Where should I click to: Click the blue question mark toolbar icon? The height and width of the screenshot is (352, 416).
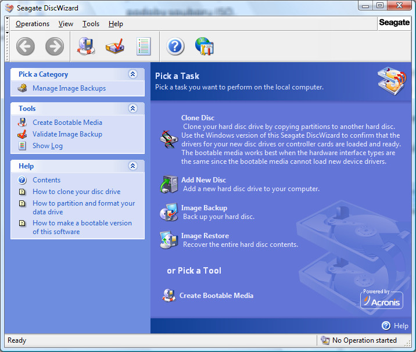pyautogui.click(x=175, y=46)
